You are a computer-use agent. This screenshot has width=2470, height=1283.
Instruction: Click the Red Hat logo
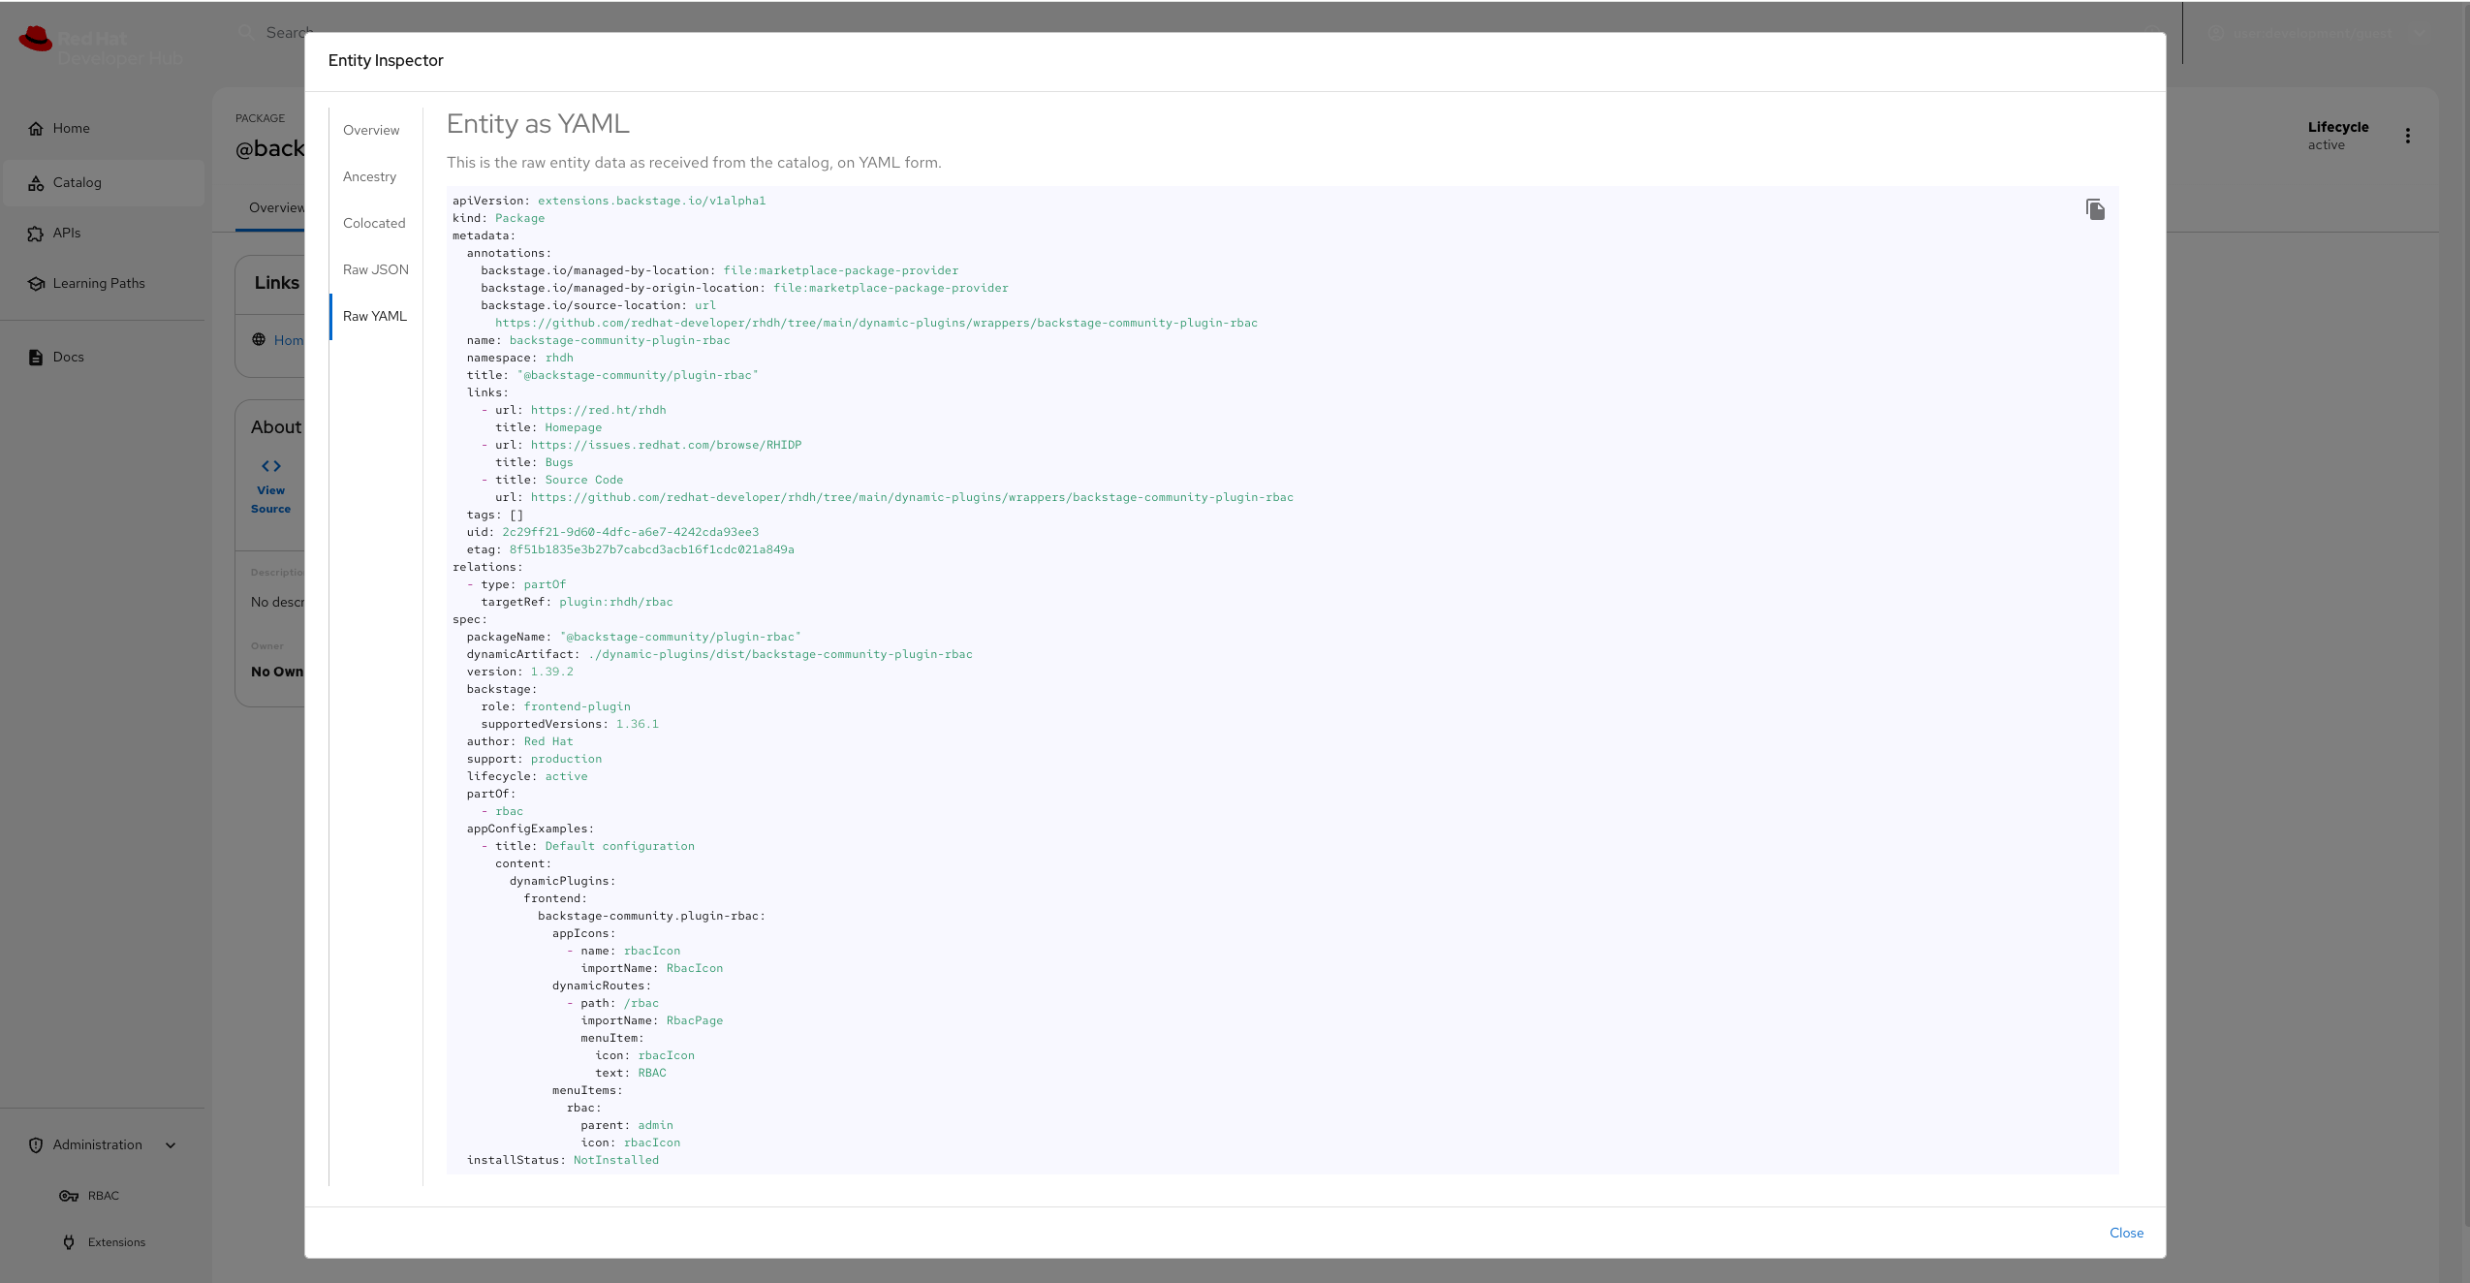click(35, 40)
